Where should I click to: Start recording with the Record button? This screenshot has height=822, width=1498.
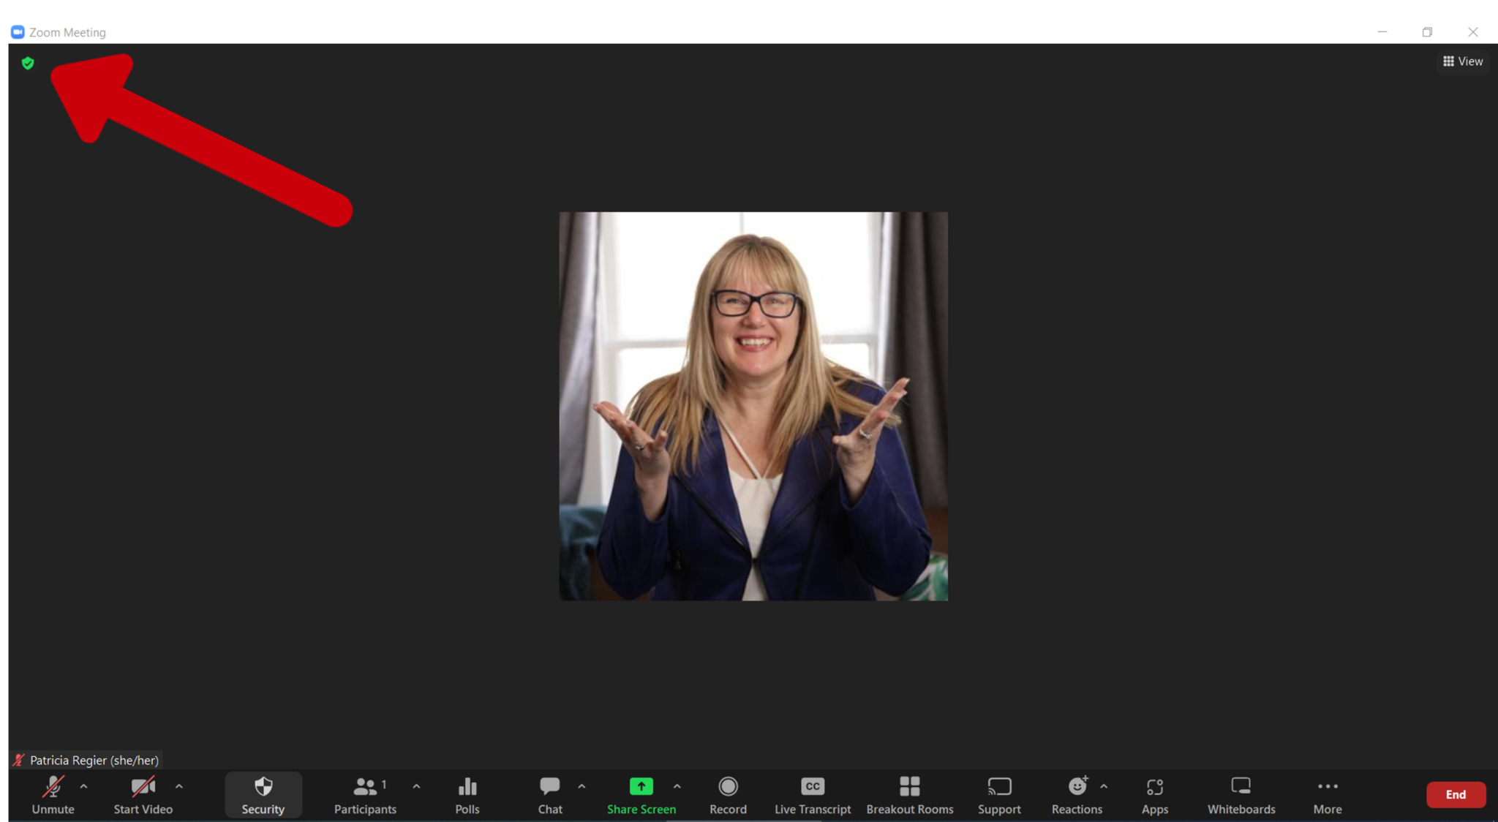coord(728,794)
